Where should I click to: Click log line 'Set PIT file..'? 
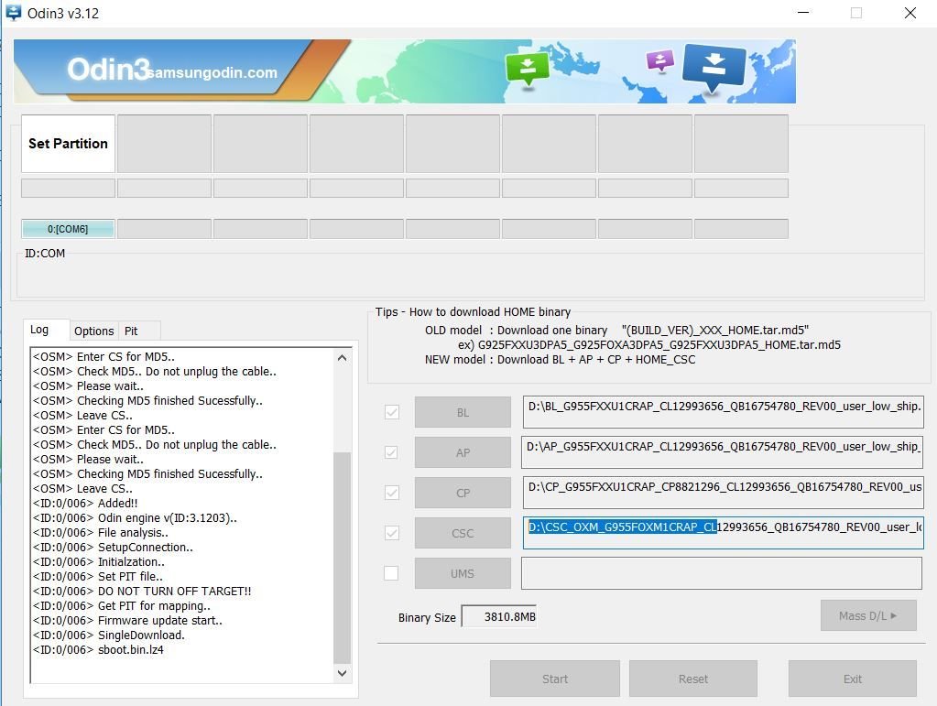tap(97, 576)
